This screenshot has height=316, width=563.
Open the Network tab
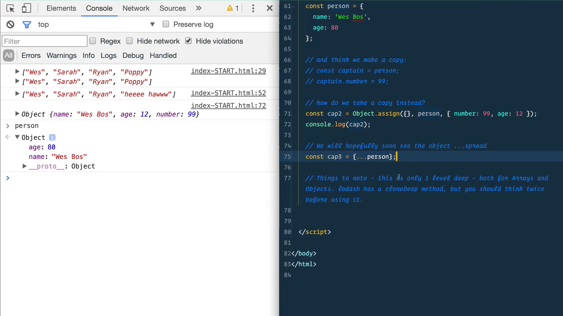(x=136, y=8)
